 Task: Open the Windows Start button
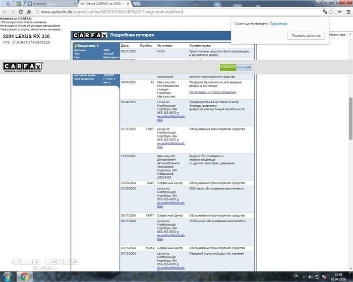coord(7,276)
